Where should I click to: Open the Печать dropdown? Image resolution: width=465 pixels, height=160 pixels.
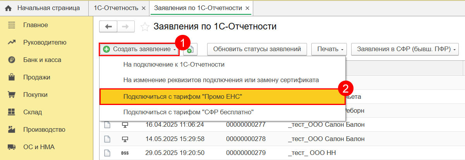pos(329,49)
